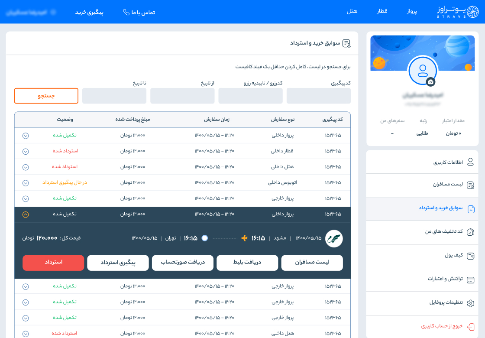This screenshot has width=485, height=338.
Task: Expand the domestic bus order row
Action: (26, 183)
